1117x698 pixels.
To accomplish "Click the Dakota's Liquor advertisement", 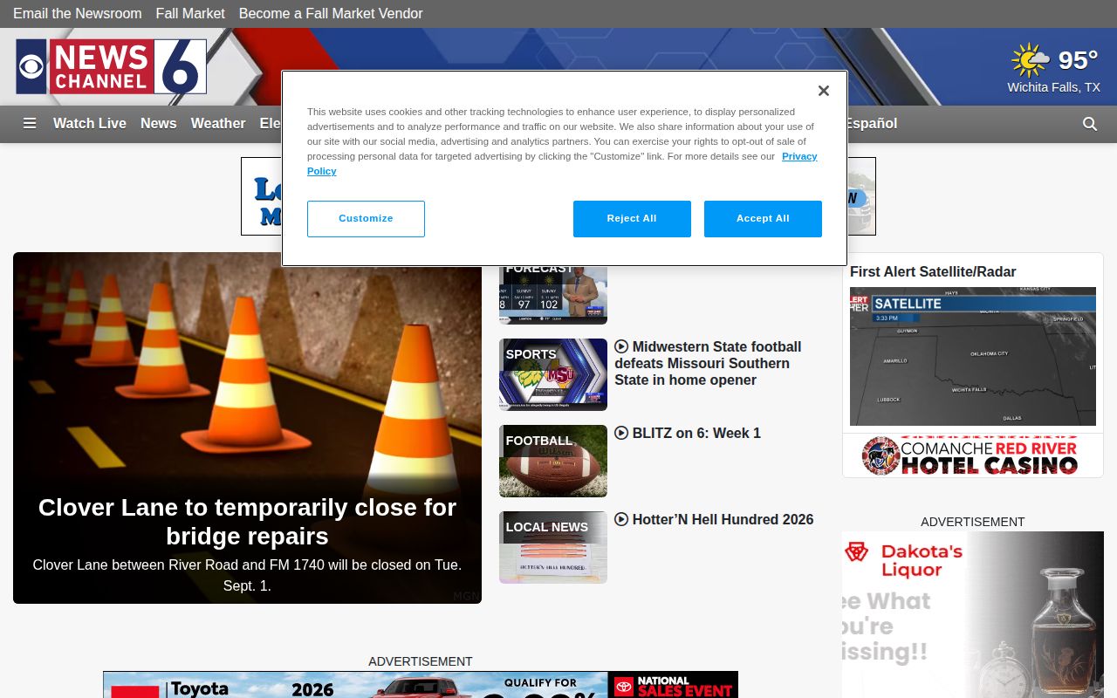I will coord(973,615).
